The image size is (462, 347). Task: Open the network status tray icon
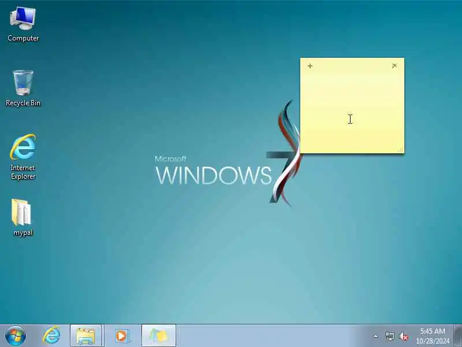pyautogui.click(x=389, y=336)
